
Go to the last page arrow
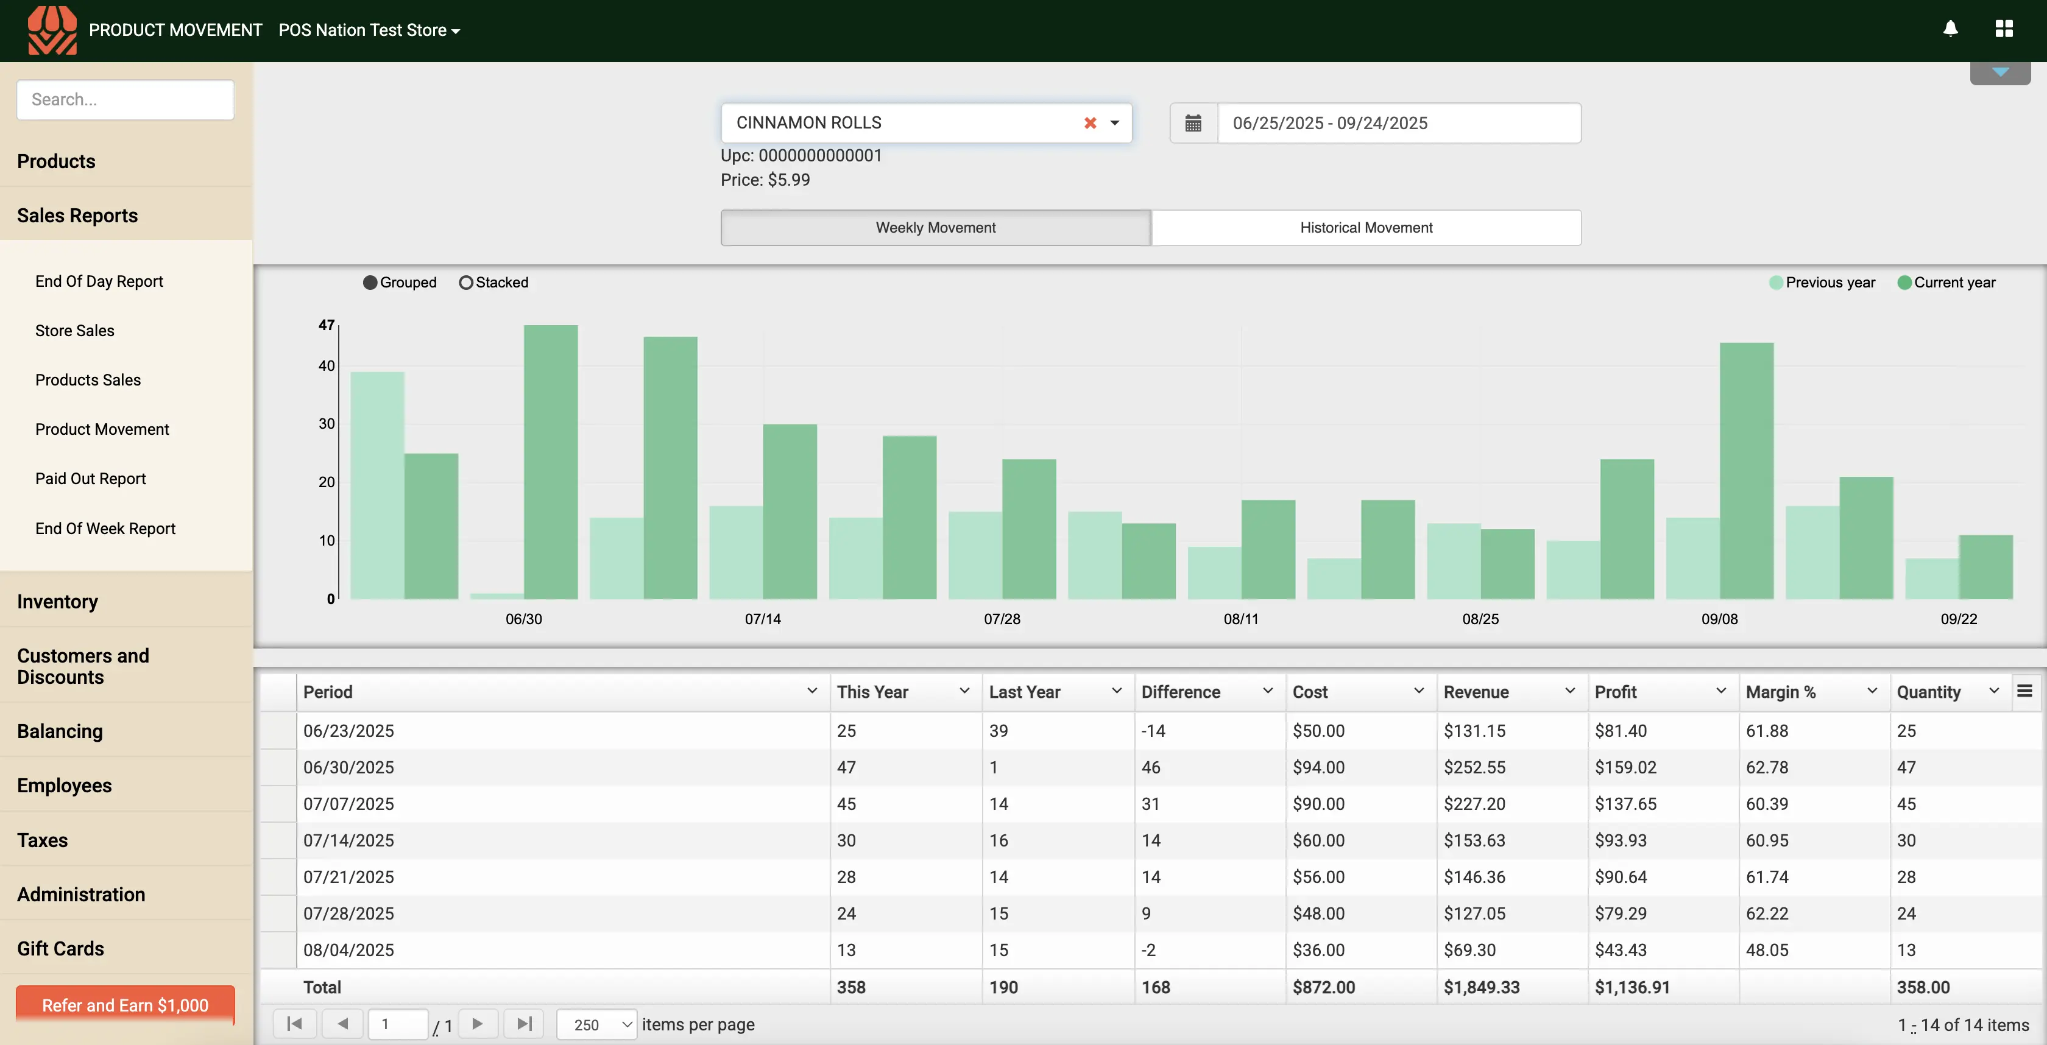pyautogui.click(x=524, y=1024)
